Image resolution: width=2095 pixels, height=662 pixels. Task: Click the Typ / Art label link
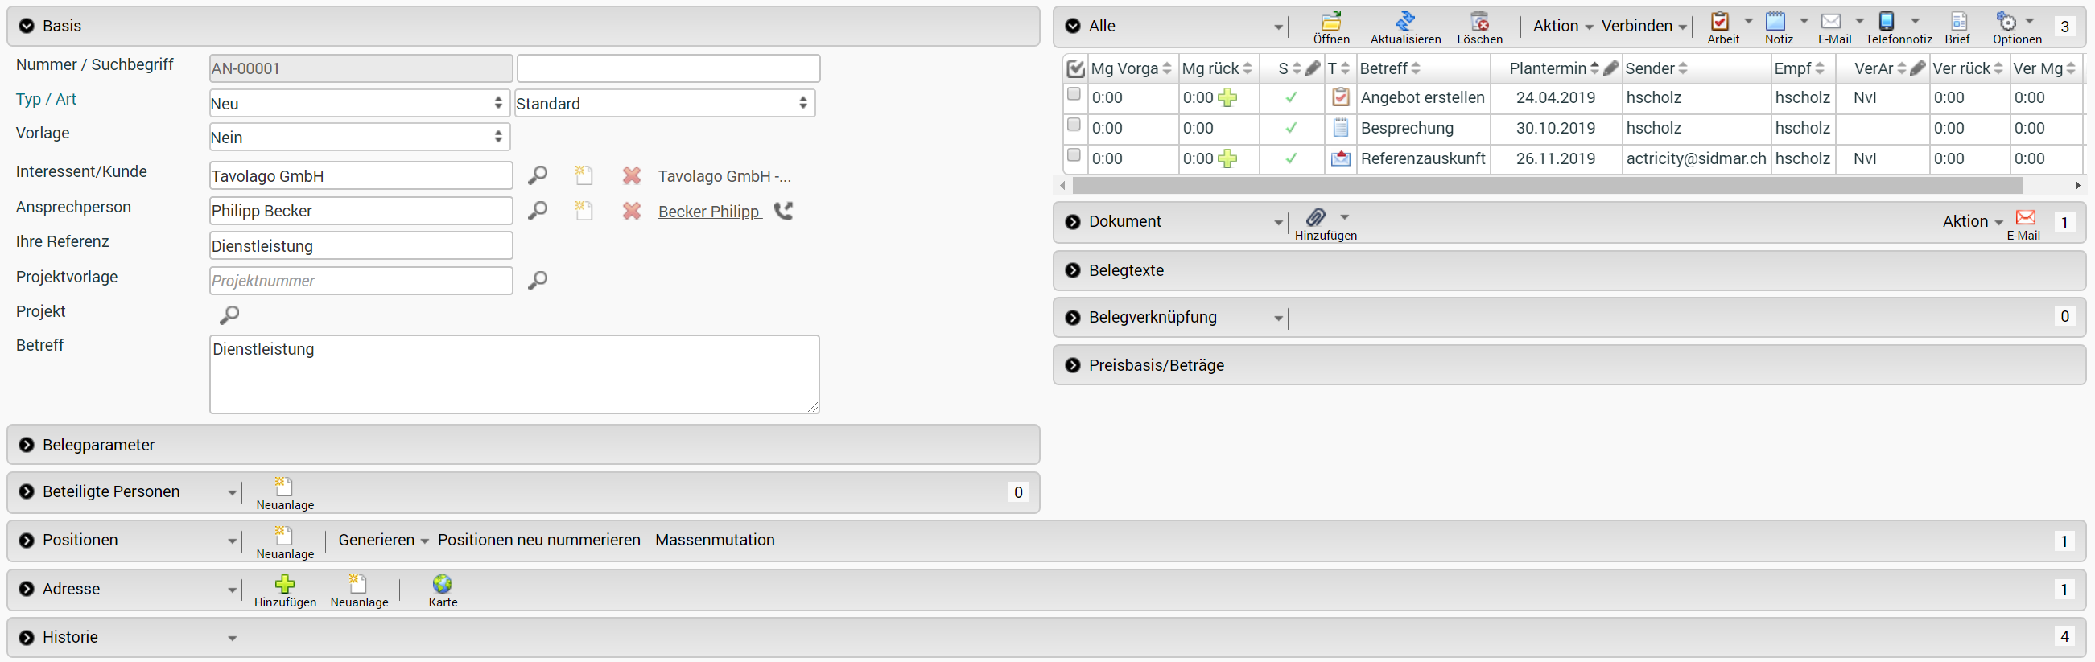point(46,99)
